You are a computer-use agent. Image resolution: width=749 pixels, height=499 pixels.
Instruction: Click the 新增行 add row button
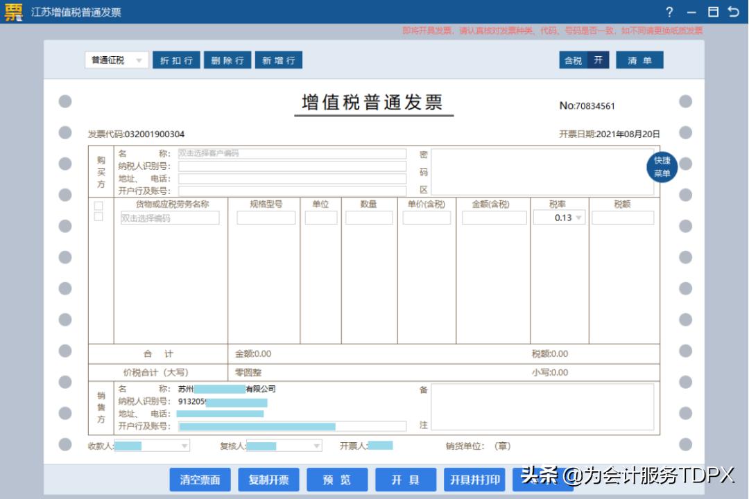[278, 61]
